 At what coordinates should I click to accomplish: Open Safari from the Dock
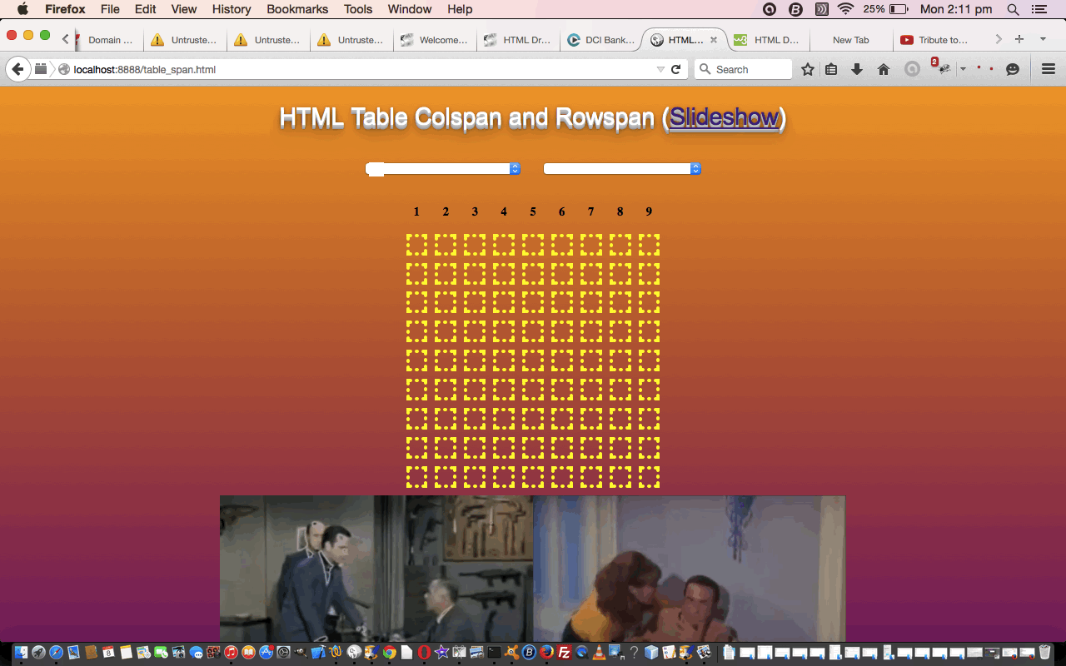pyautogui.click(x=56, y=653)
